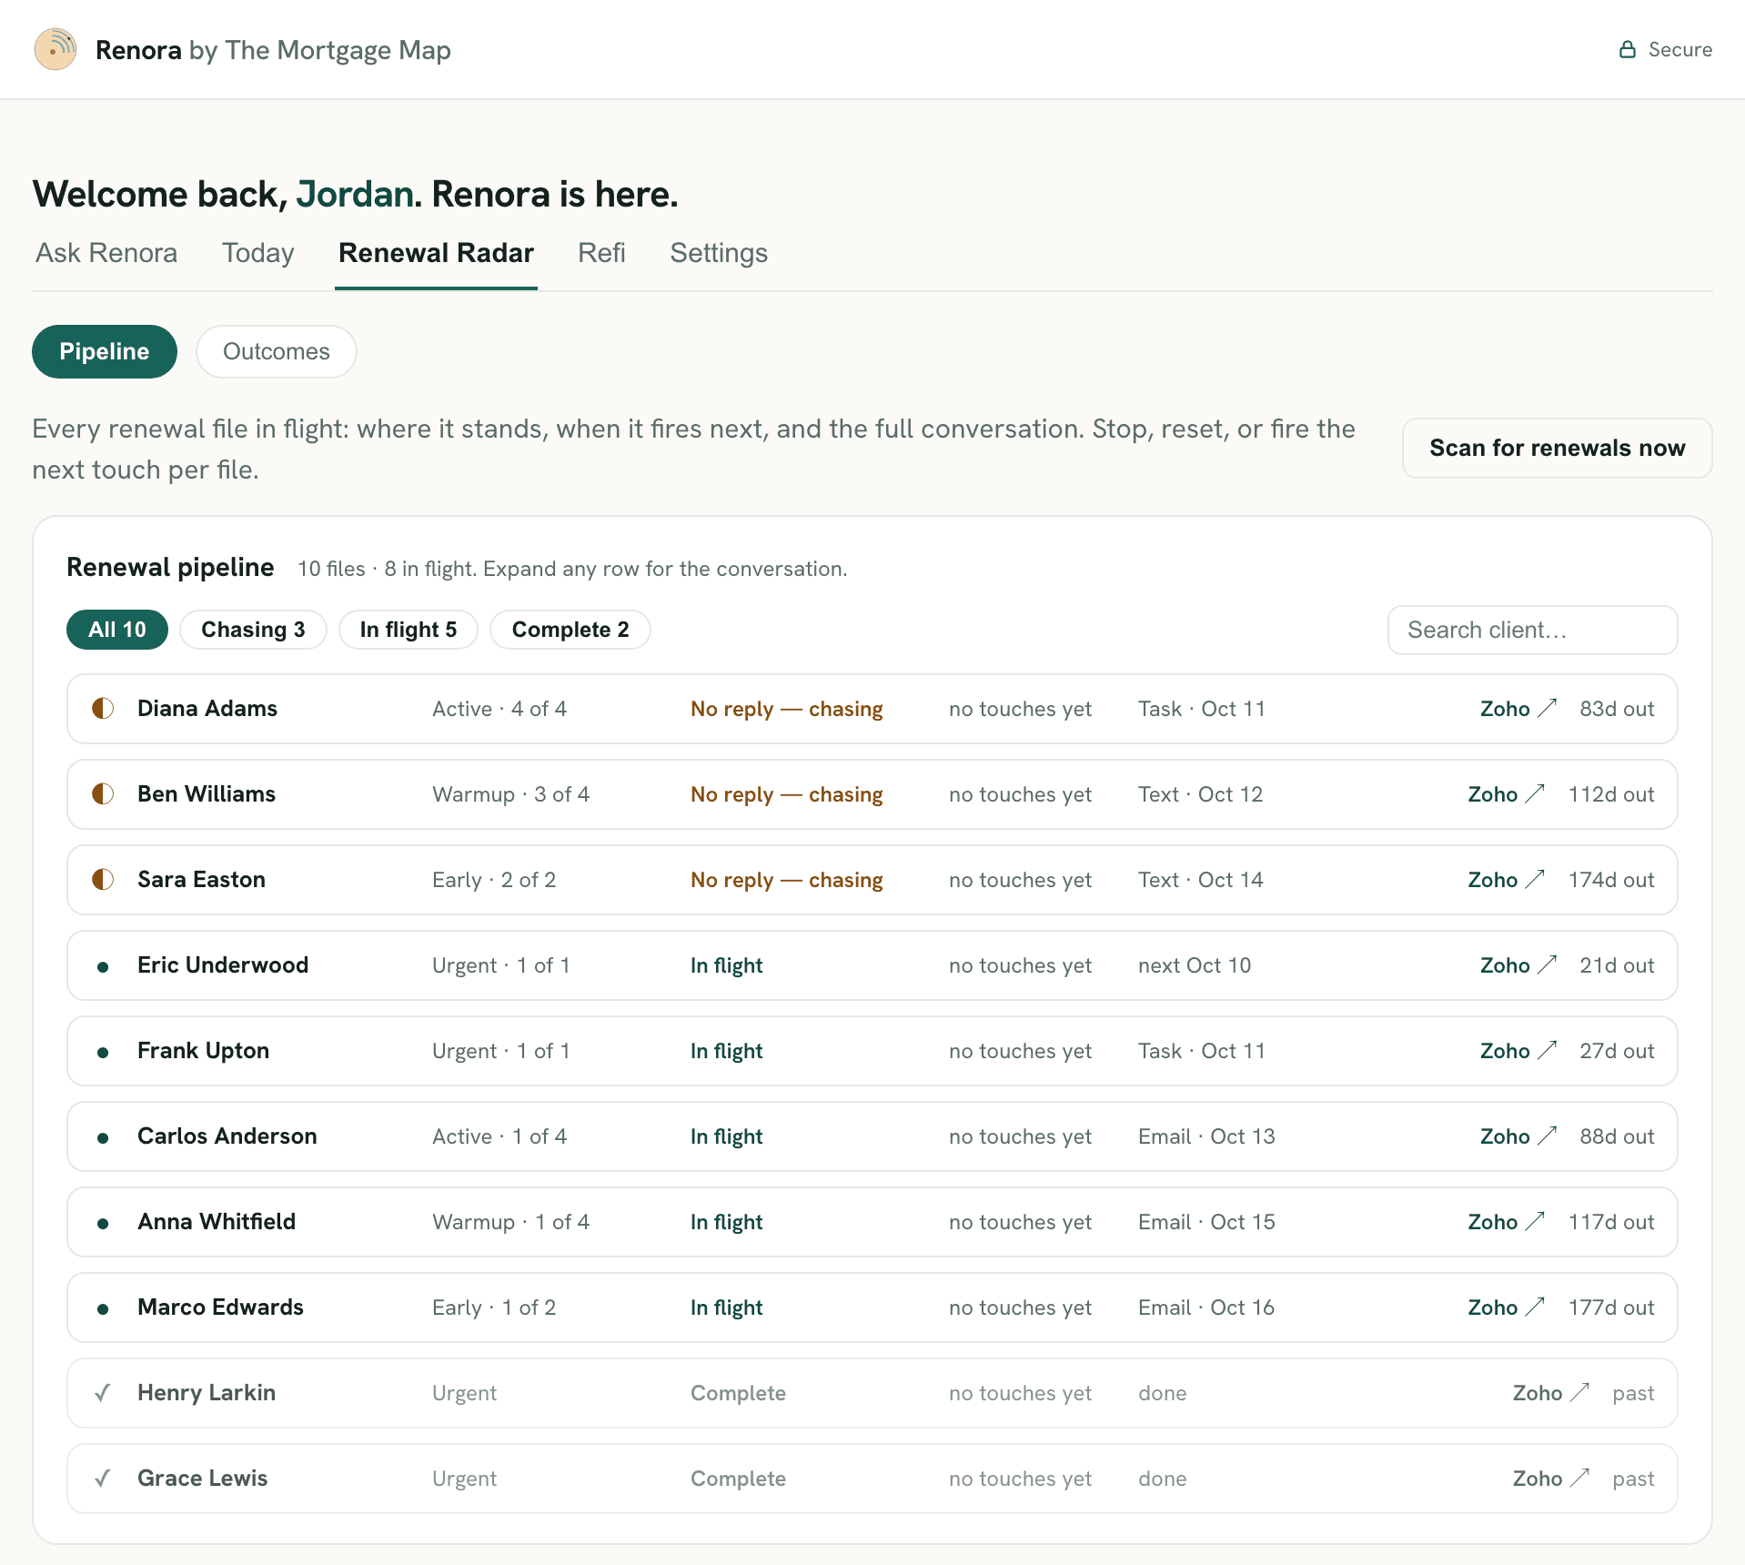Image resolution: width=1745 pixels, height=1565 pixels.
Task: Click 'next Oct 10' in Eric Underwood's row
Action: click(1195, 965)
